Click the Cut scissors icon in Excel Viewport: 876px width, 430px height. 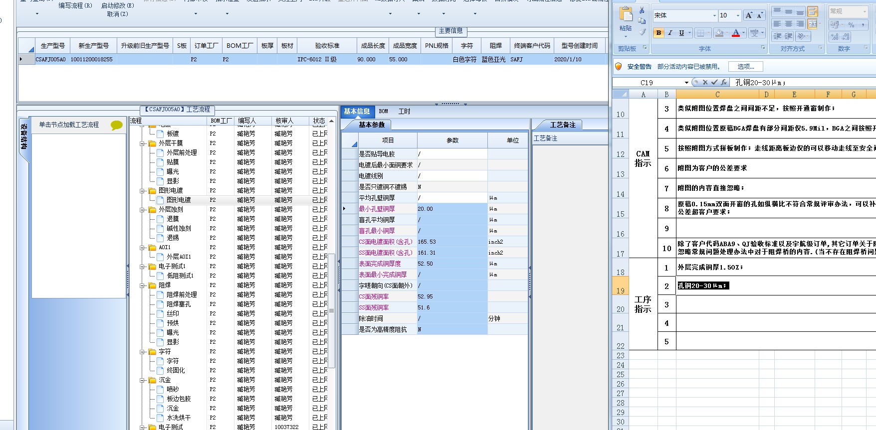(x=642, y=10)
